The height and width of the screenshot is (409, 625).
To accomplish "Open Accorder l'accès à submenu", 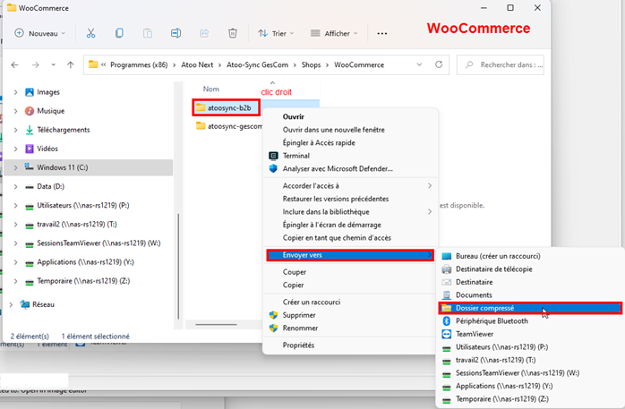I will tap(350, 185).
